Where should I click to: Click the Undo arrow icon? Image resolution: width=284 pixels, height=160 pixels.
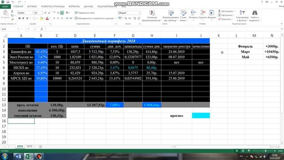point(13,2)
